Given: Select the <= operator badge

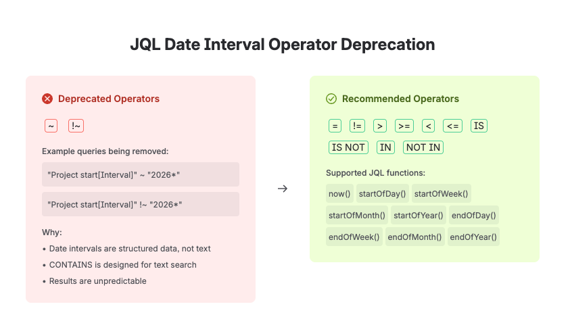Looking at the screenshot, I should click(x=452, y=126).
